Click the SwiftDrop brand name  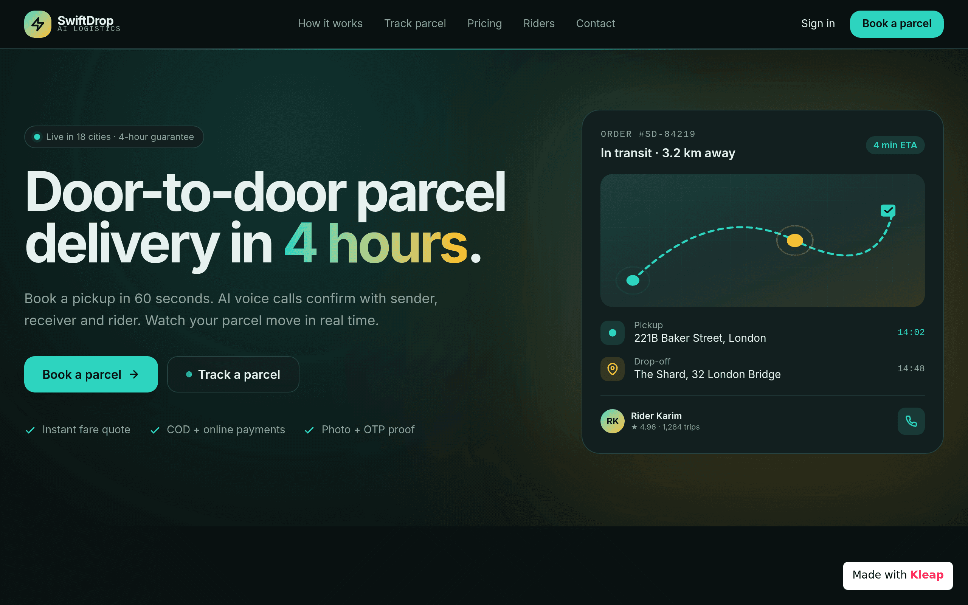tap(85, 20)
